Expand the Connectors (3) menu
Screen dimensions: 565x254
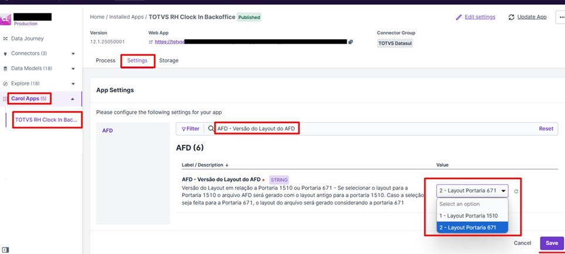click(x=73, y=54)
